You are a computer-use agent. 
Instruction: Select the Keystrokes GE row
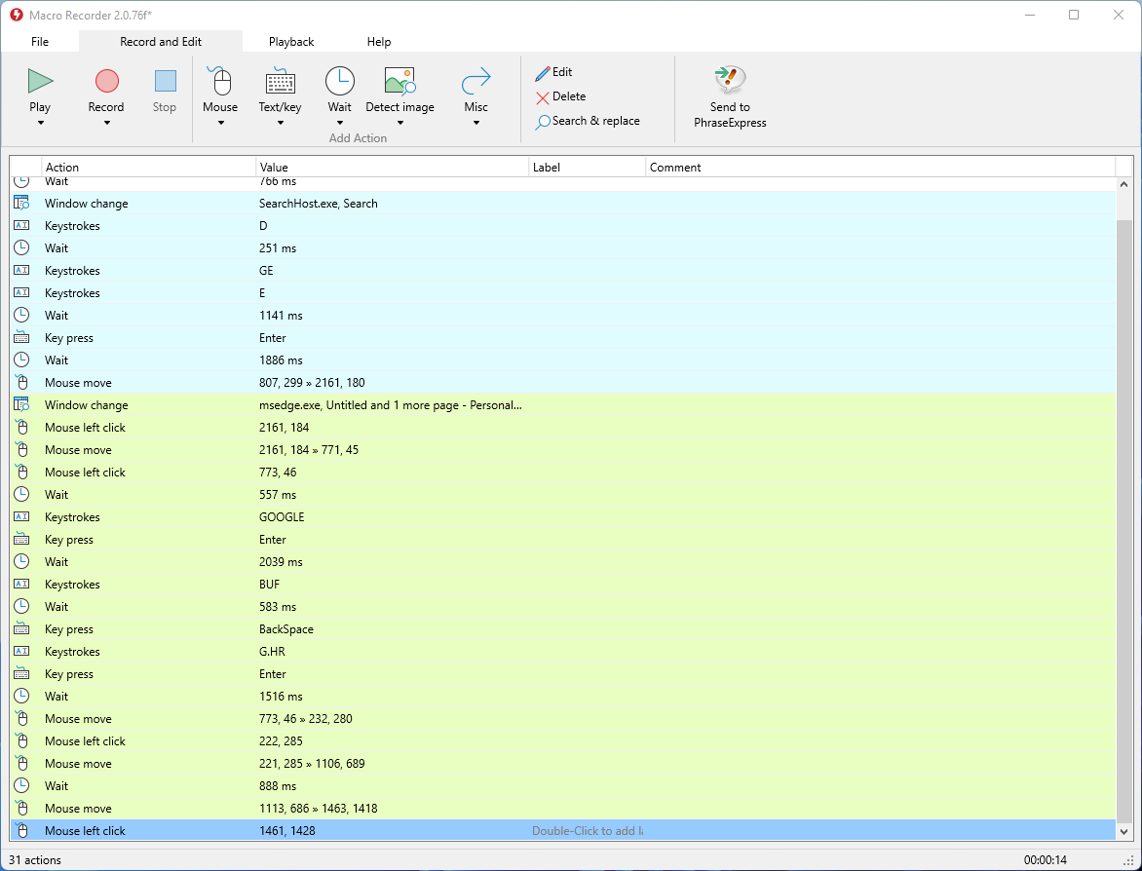pos(563,271)
